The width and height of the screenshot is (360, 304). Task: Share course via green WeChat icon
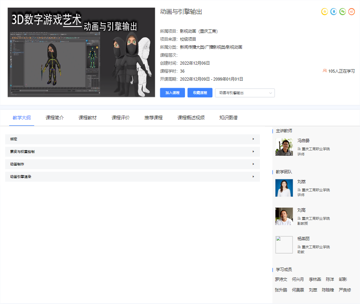pos(343,12)
